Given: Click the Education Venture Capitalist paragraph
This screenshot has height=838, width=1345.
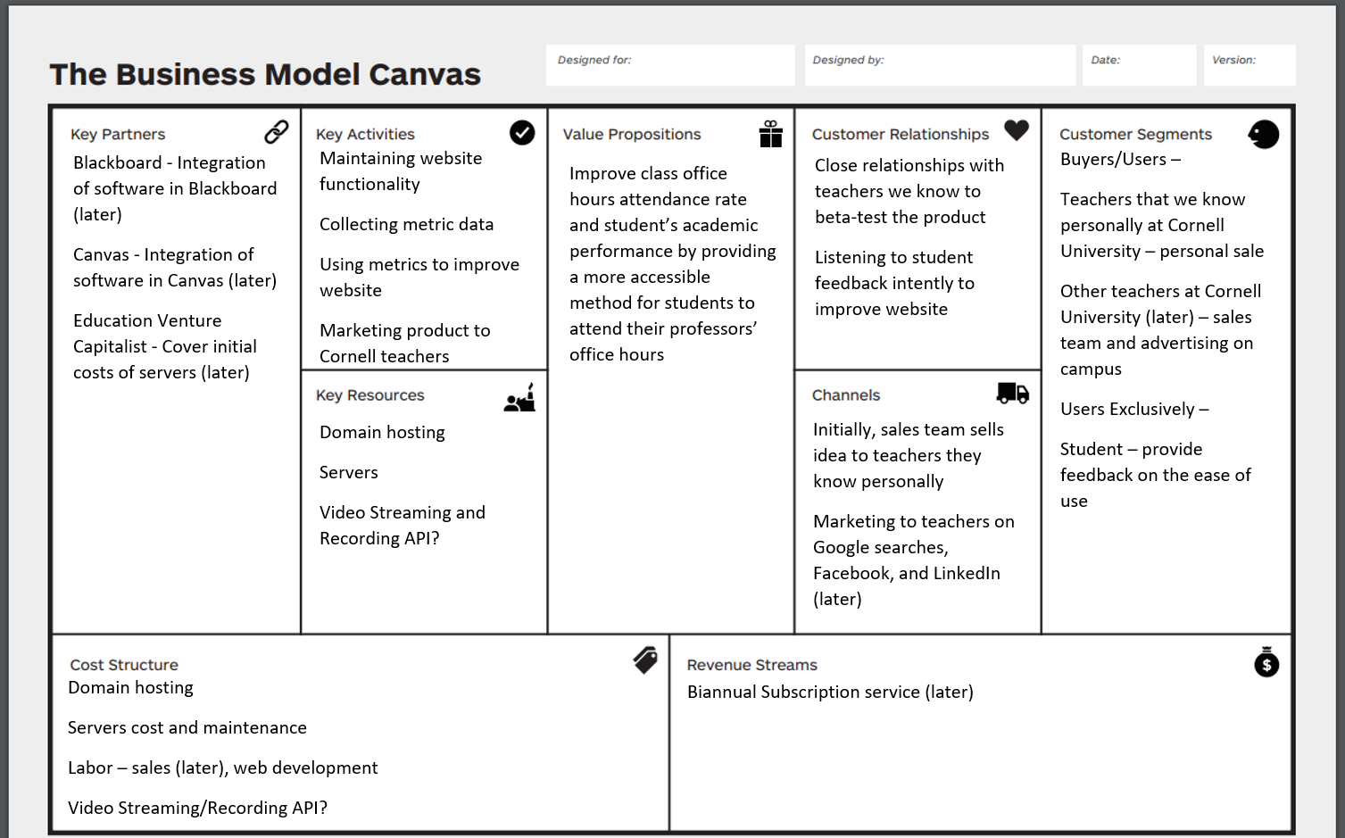Looking at the screenshot, I should [165, 346].
